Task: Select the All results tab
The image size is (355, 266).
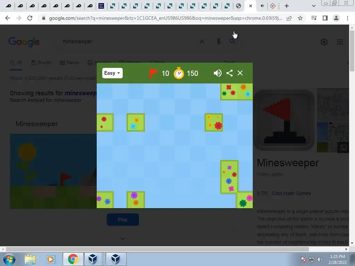Action: (16, 62)
